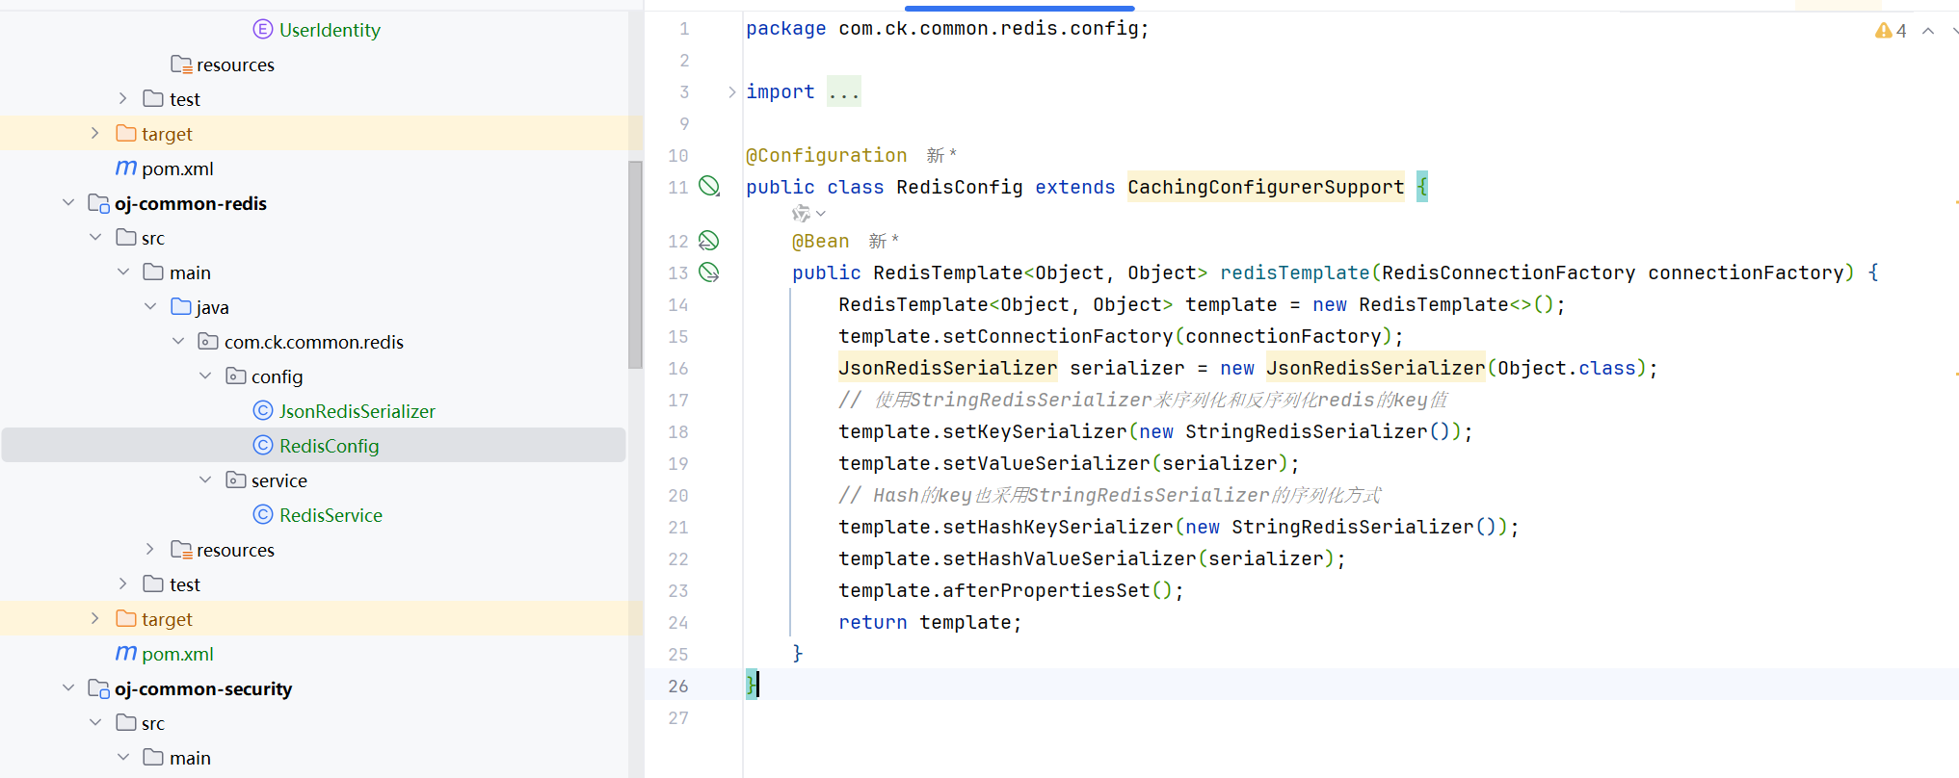Click the UserIdentity enum icon

pyautogui.click(x=262, y=29)
